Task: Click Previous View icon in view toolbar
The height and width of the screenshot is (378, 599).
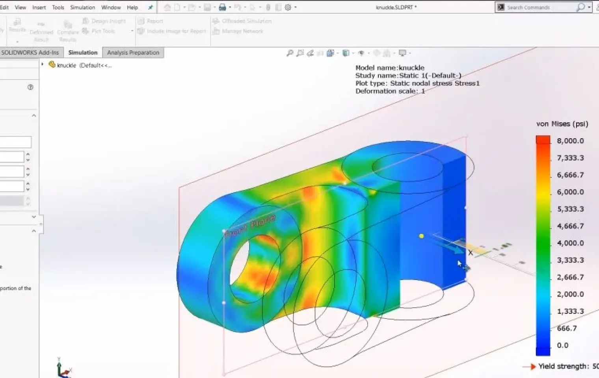Action: tap(310, 53)
